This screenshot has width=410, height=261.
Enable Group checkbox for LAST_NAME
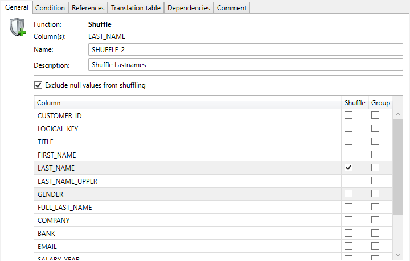375,168
